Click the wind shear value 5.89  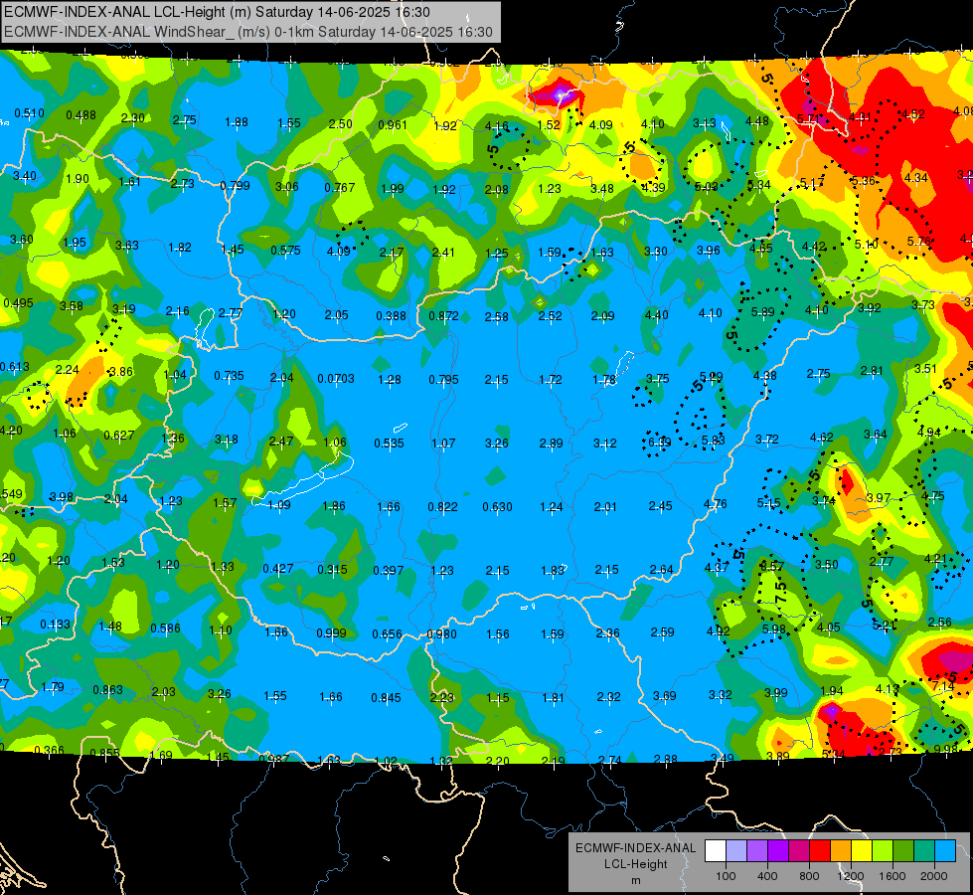pos(763,311)
